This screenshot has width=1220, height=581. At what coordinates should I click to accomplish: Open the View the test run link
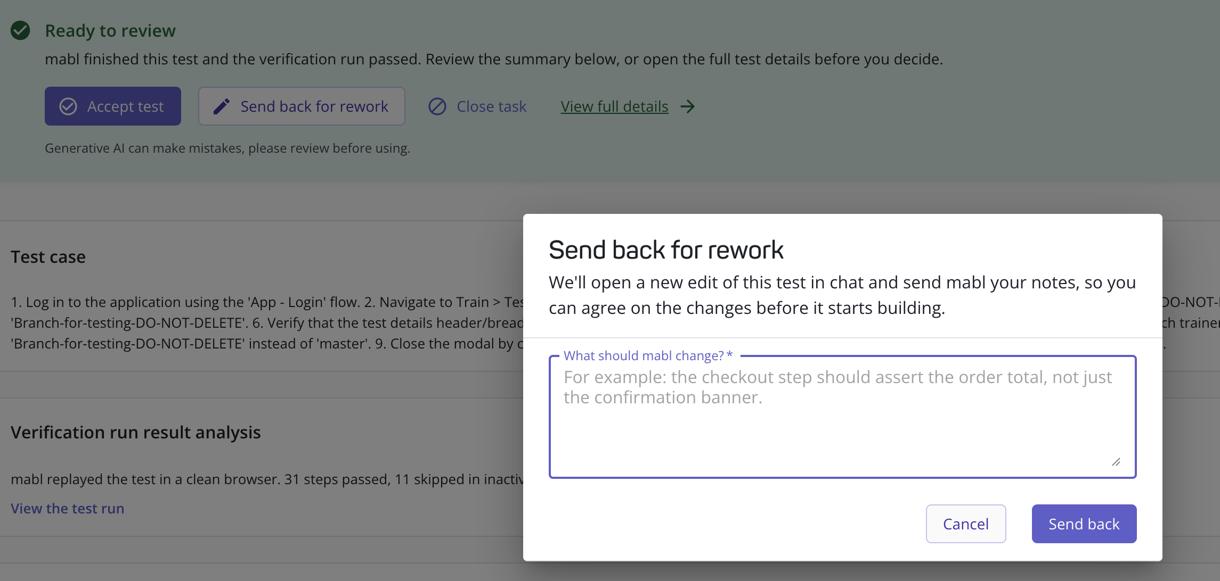[67, 509]
